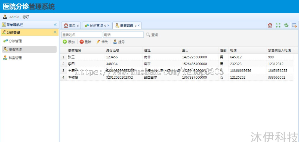Click the 医院分诊管理系统 header title
The height and width of the screenshot is (142, 299).
tap(29, 7)
